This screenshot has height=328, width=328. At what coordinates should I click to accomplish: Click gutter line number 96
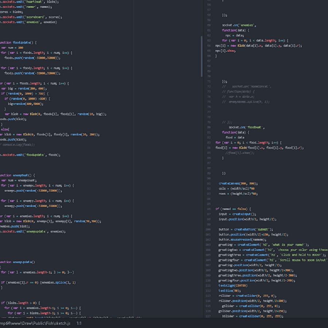(209, 209)
